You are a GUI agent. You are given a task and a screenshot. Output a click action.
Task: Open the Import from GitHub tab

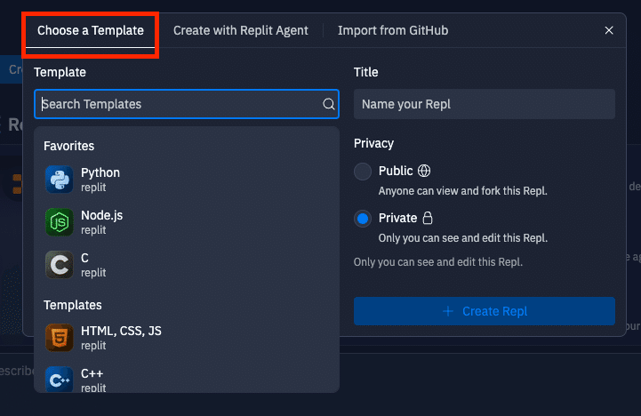pyautogui.click(x=393, y=30)
